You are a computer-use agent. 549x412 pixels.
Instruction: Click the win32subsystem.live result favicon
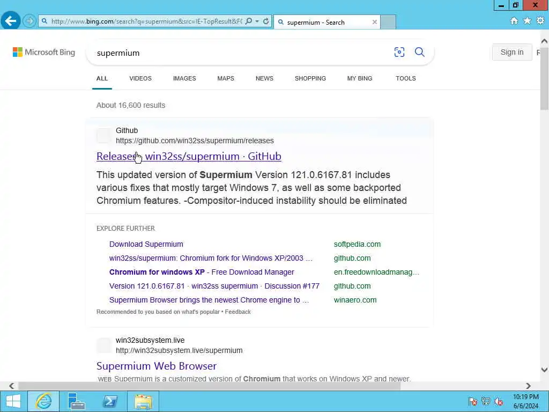[103, 345]
